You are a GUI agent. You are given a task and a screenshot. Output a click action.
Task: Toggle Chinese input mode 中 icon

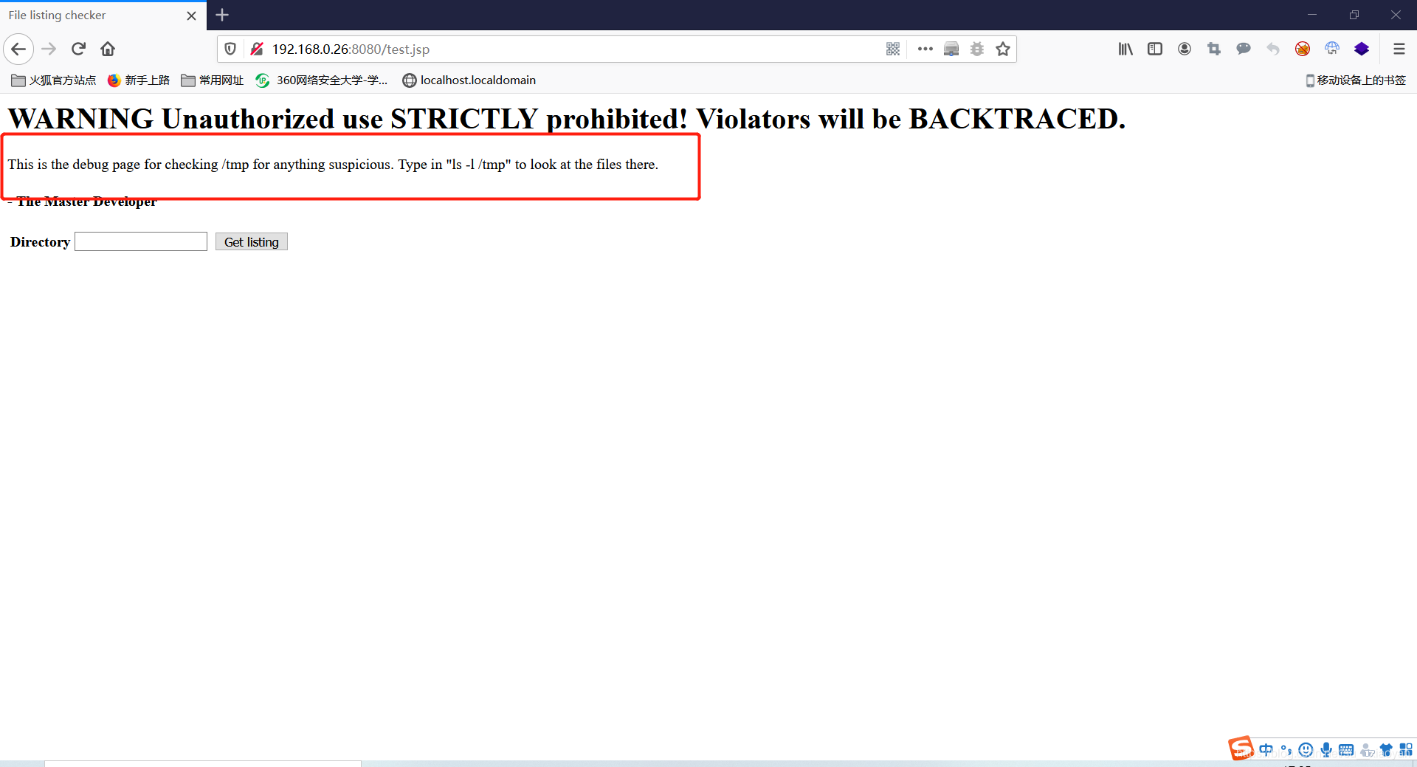pyautogui.click(x=1266, y=750)
